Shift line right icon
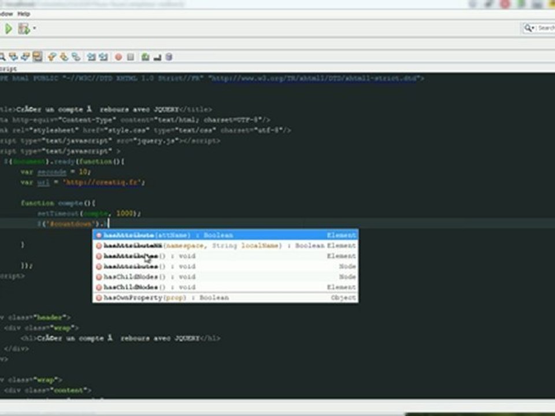This screenshot has height=416, width=555. coord(103,57)
